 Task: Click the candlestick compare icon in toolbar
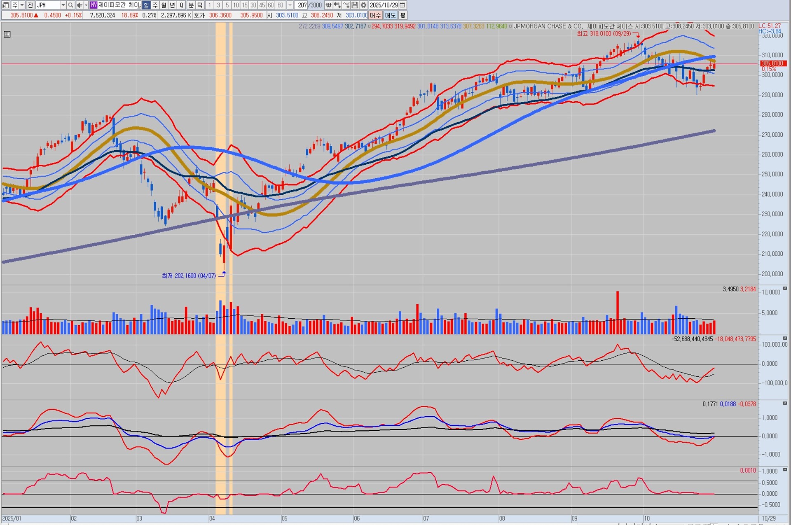[337, 5]
